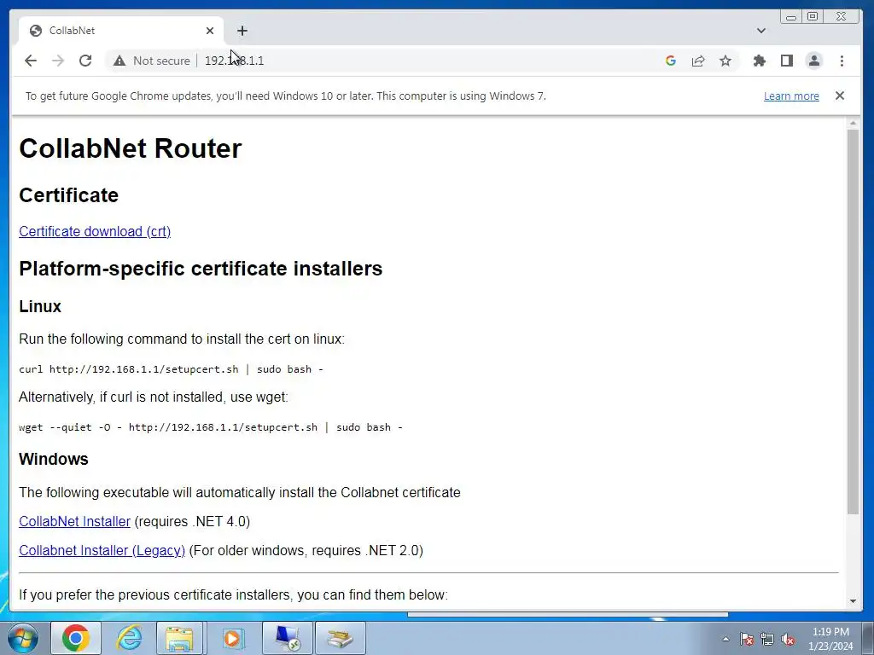Open the remote desktop computer taskbar icon
The width and height of the screenshot is (874, 655).
tap(287, 638)
